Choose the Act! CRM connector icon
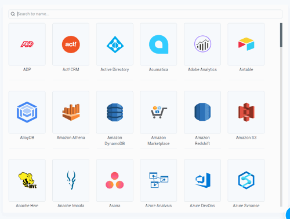 pyautogui.click(x=71, y=44)
